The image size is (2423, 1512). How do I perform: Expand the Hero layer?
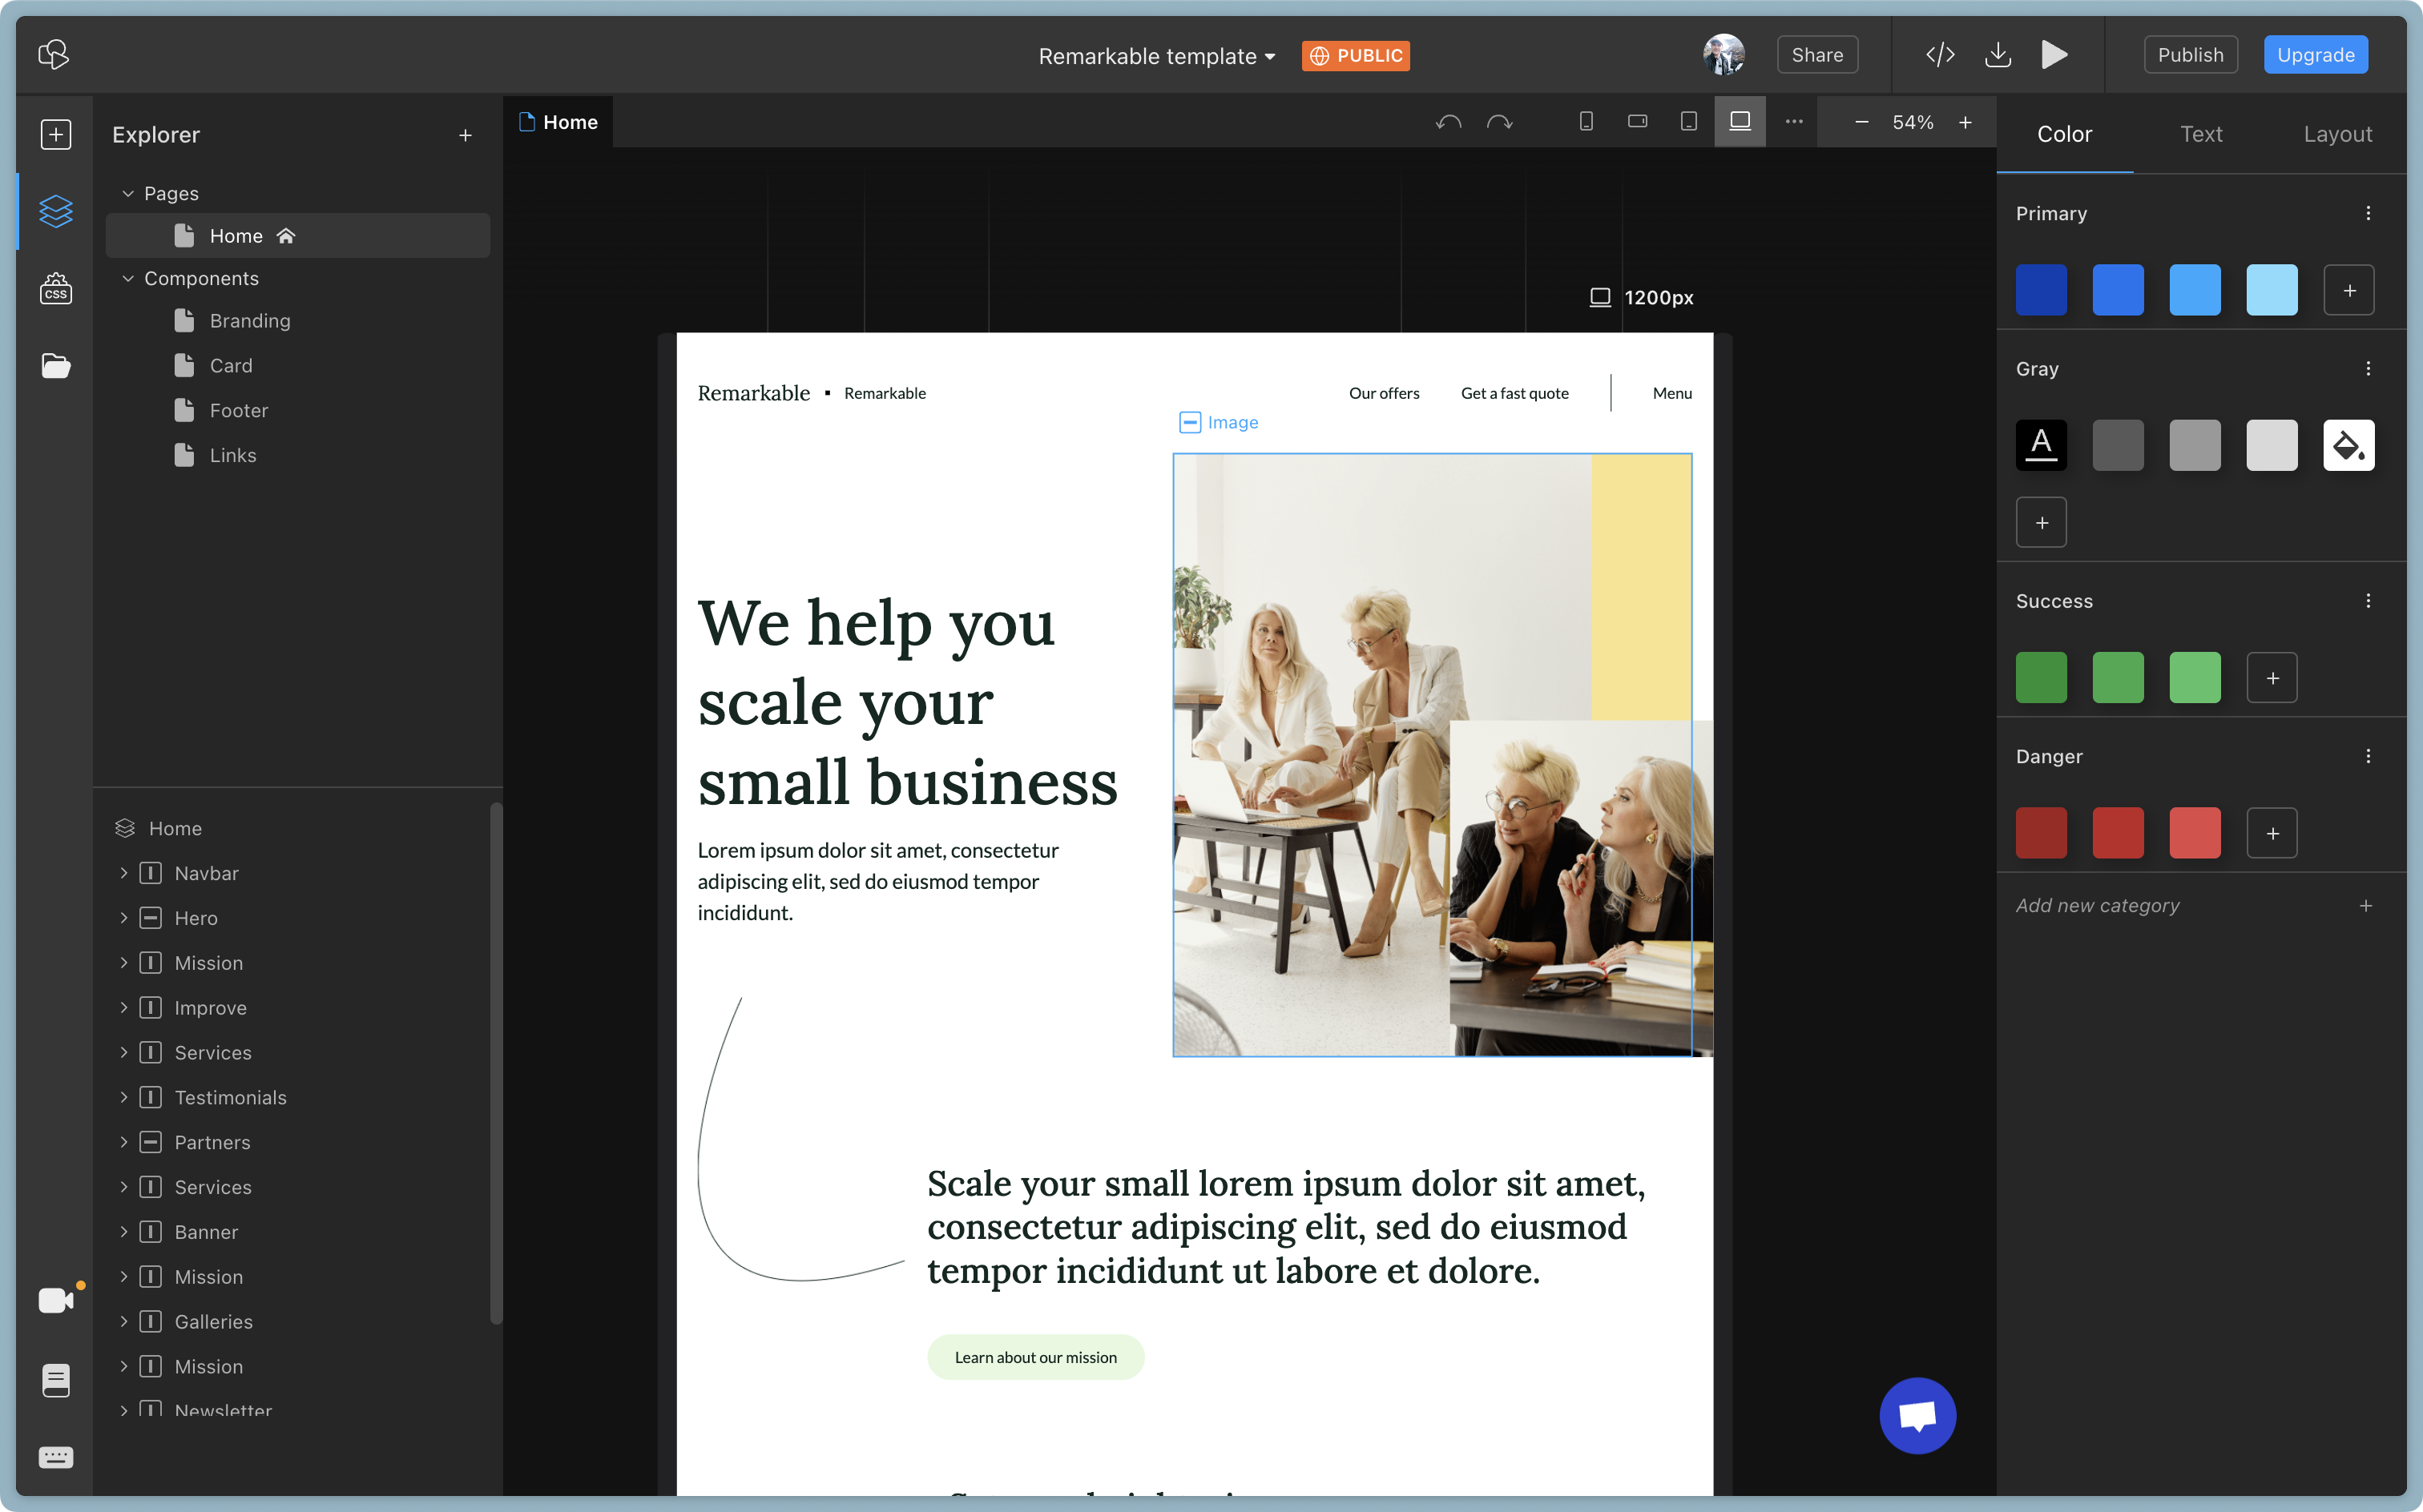[x=124, y=918]
